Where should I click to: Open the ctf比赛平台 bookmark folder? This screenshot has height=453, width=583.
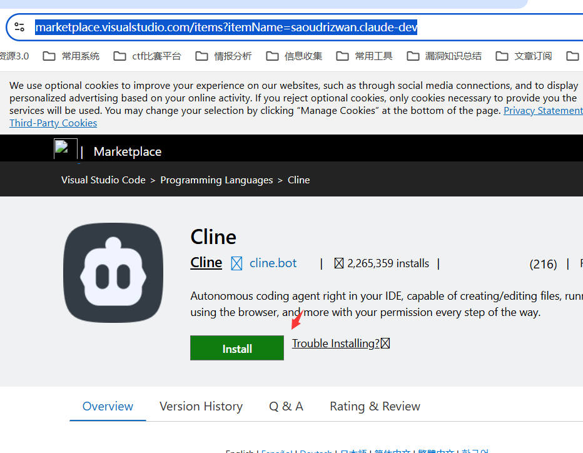pyautogui.click(x=148, y=56)
